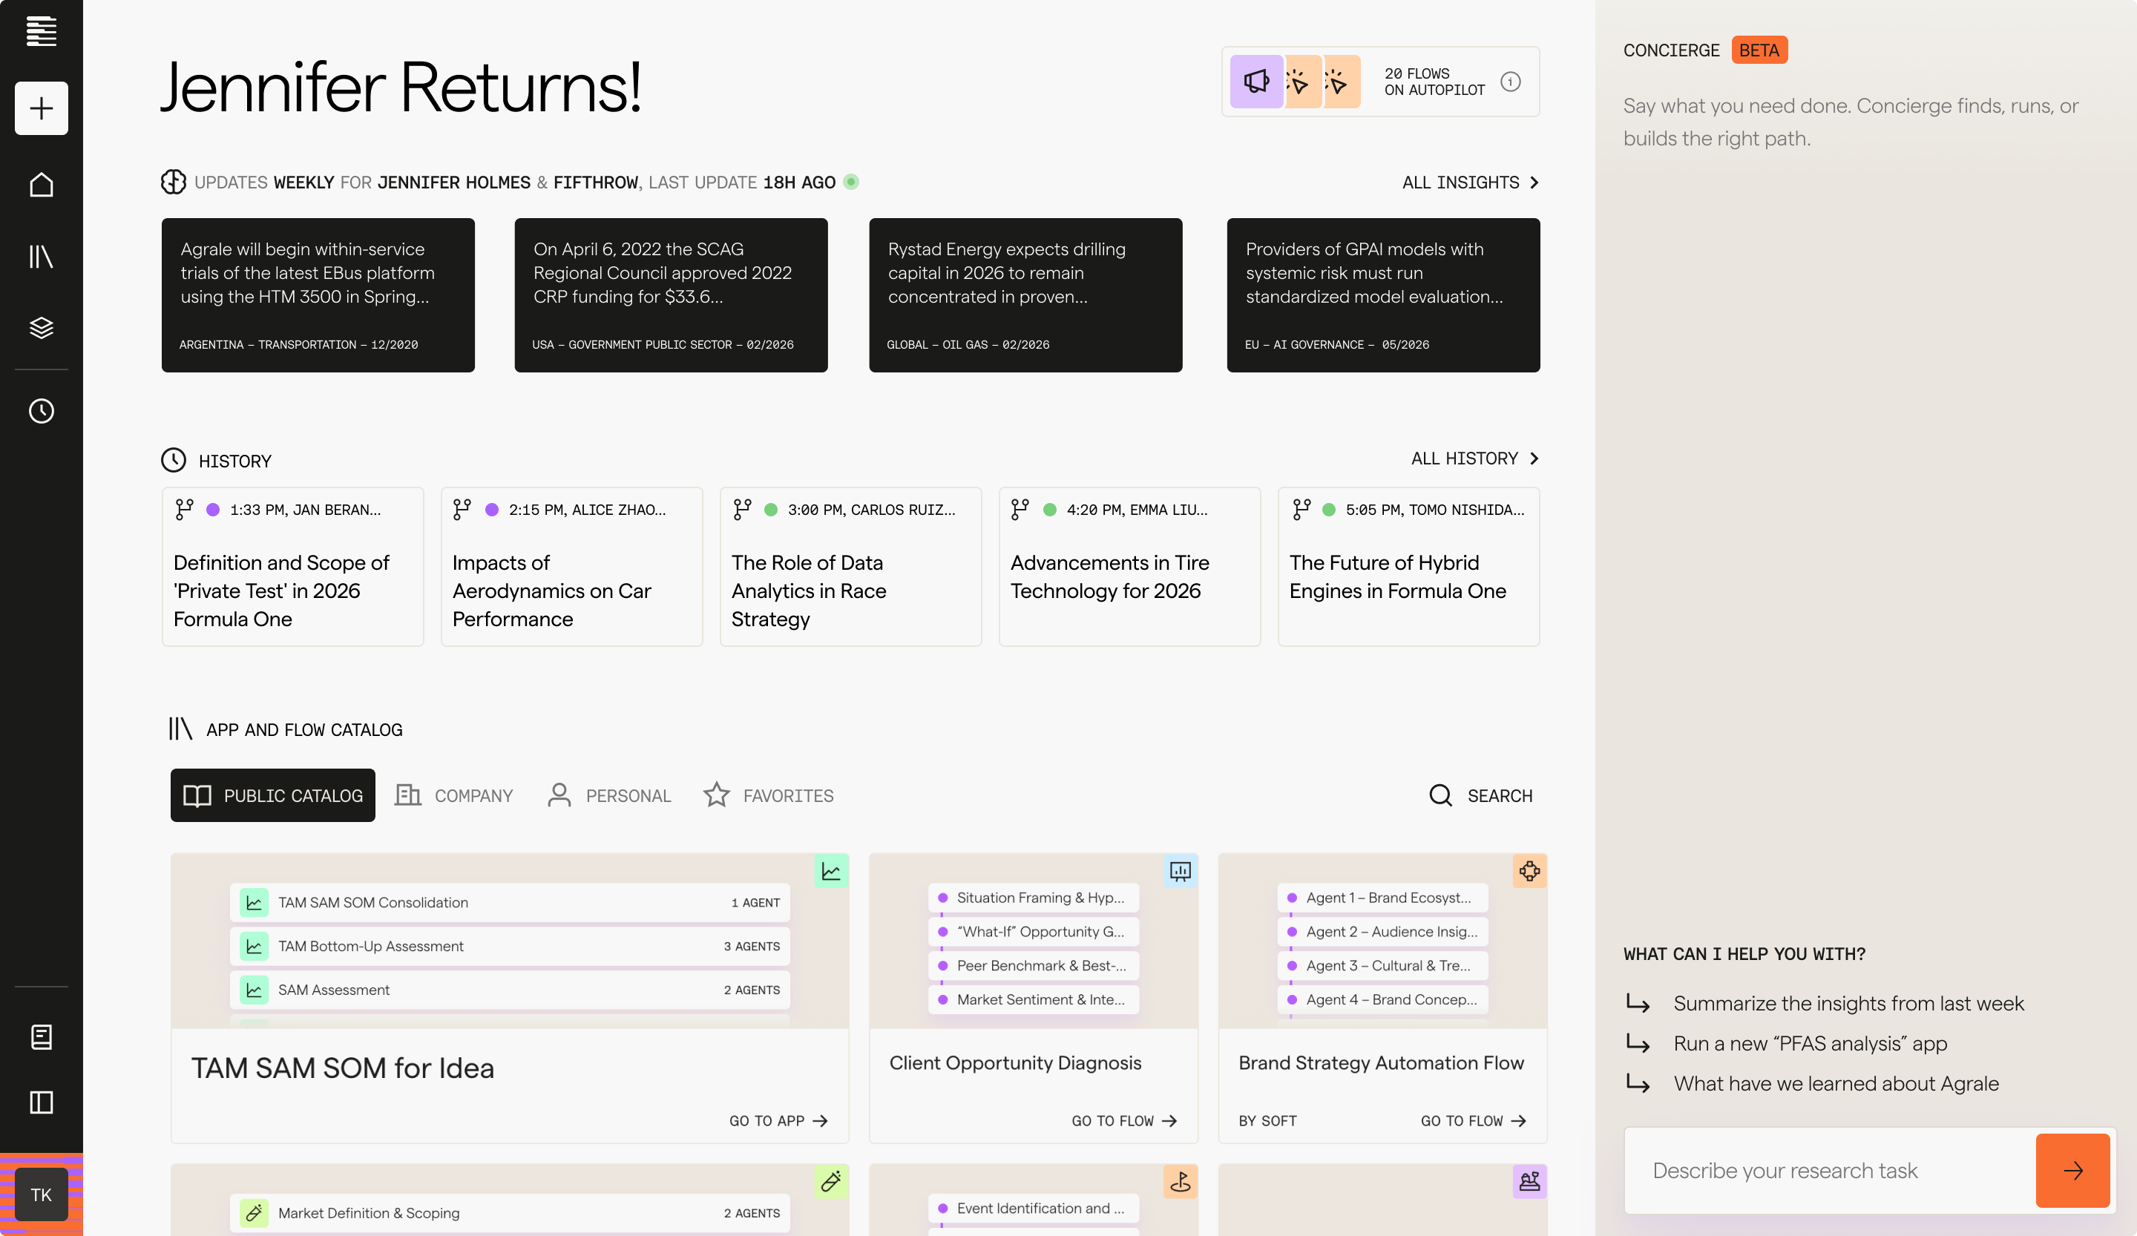Viewport: 2137px width, 1236px height.
Task: Select TAM Bottom-Up Assessment row
Action: [510, 946]
